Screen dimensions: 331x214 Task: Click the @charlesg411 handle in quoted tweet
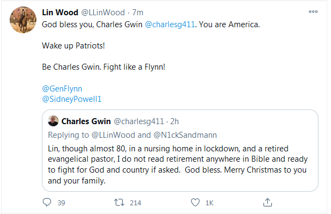tap(139, 121)
